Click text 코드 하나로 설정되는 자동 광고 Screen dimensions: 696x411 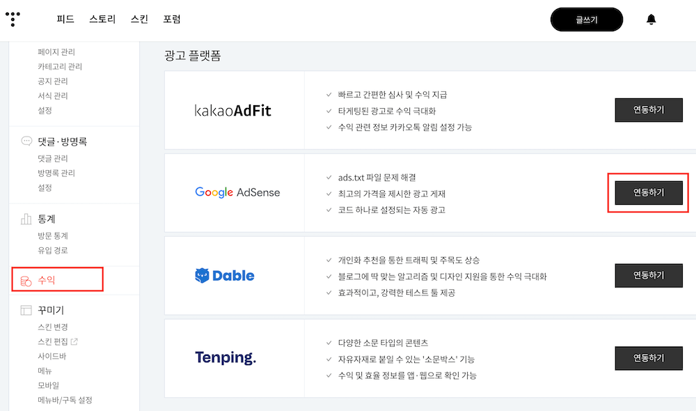[391, 210]
